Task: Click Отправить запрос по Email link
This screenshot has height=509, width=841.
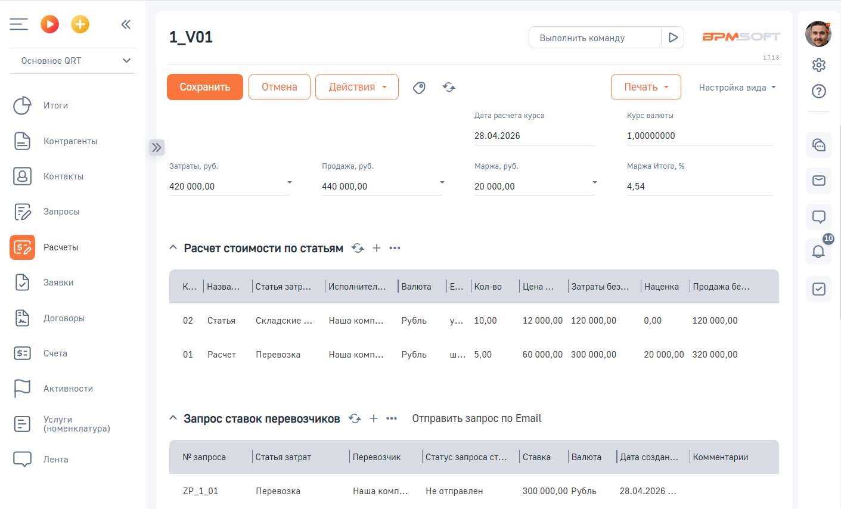Action: [x=476, y=418]
